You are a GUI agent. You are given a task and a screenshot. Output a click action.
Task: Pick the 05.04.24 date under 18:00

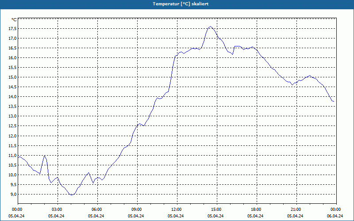pos(255,216)
